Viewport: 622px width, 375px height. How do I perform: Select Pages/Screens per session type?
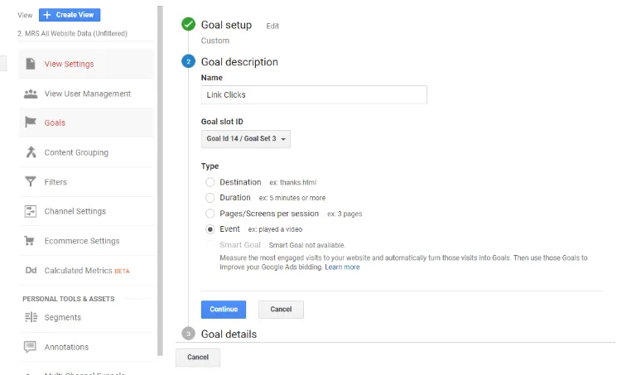pos(210,214)
